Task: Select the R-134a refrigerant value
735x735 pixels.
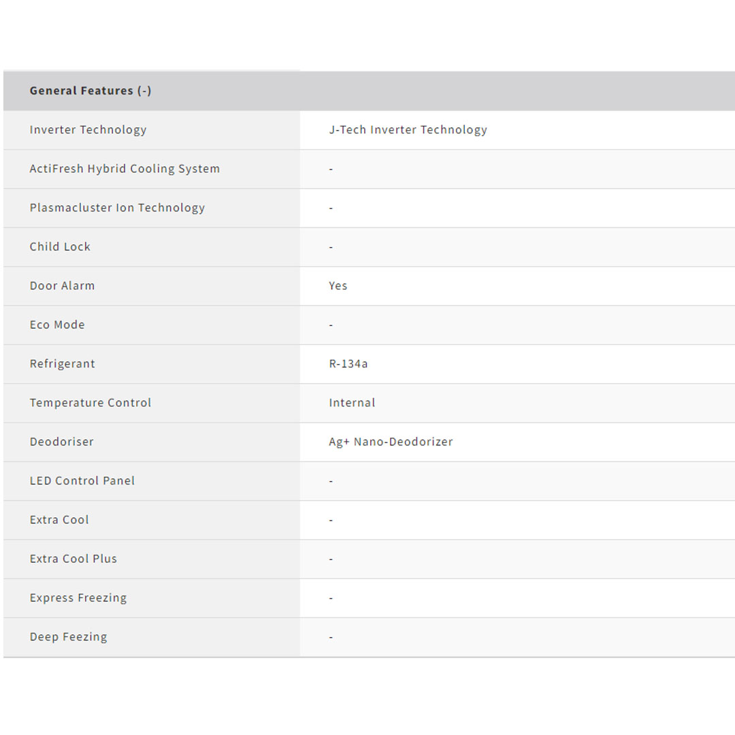Action: point(348,364)
